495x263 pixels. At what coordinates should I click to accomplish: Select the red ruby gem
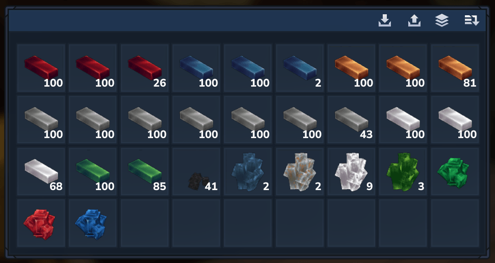41,223
